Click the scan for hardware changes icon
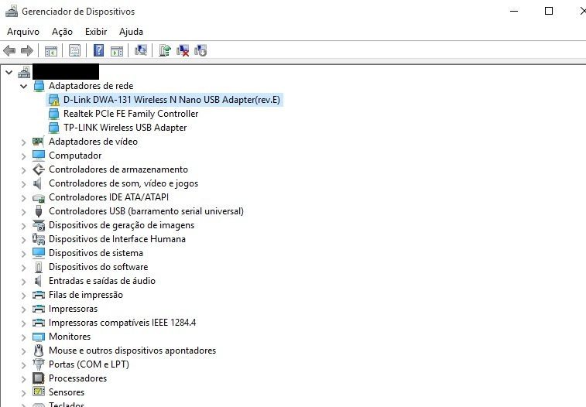 pos(141,50)
